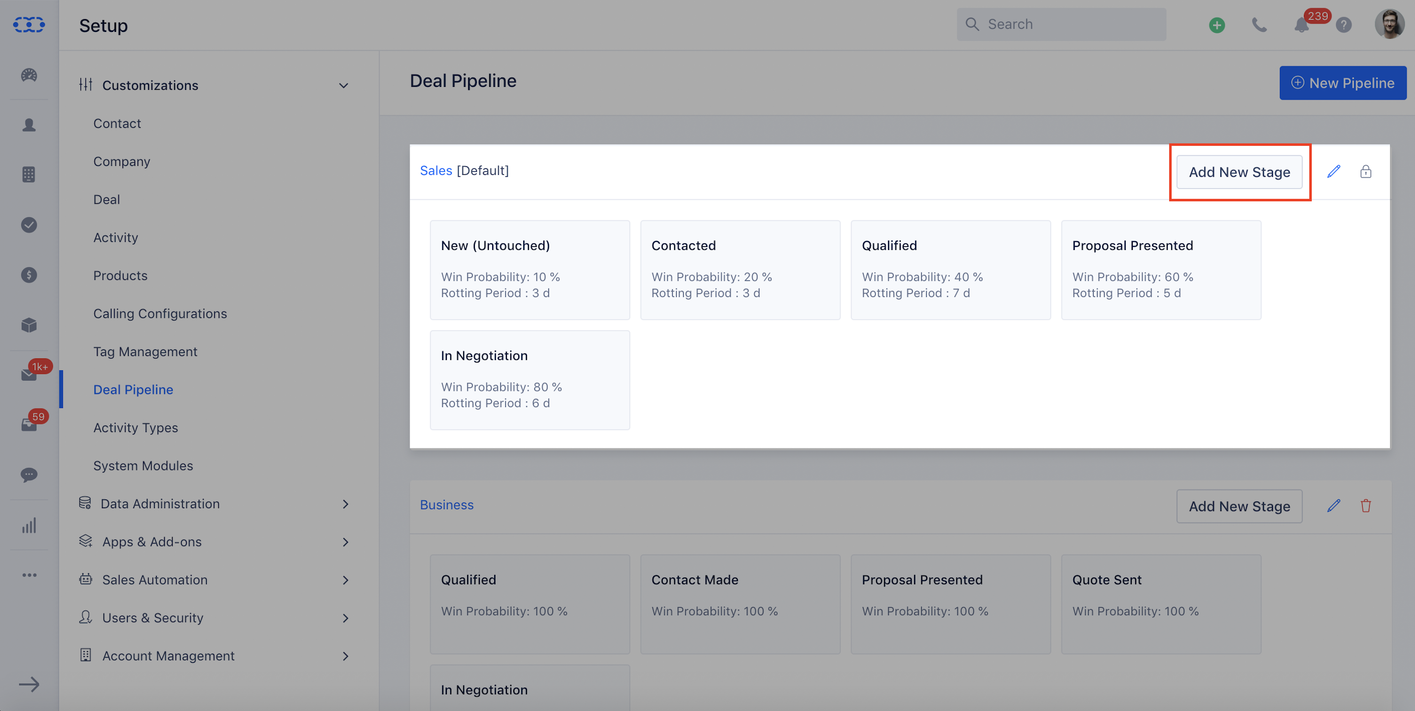Open inbox icon with 59 badge

pyautogui.click(x=29, y=425)
